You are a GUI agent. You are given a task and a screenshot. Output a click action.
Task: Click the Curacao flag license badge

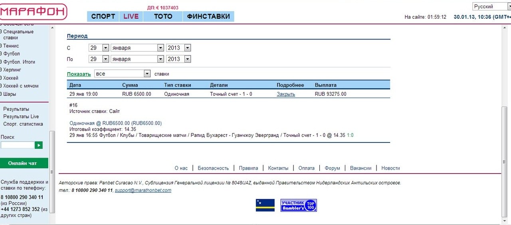(265, 205)
